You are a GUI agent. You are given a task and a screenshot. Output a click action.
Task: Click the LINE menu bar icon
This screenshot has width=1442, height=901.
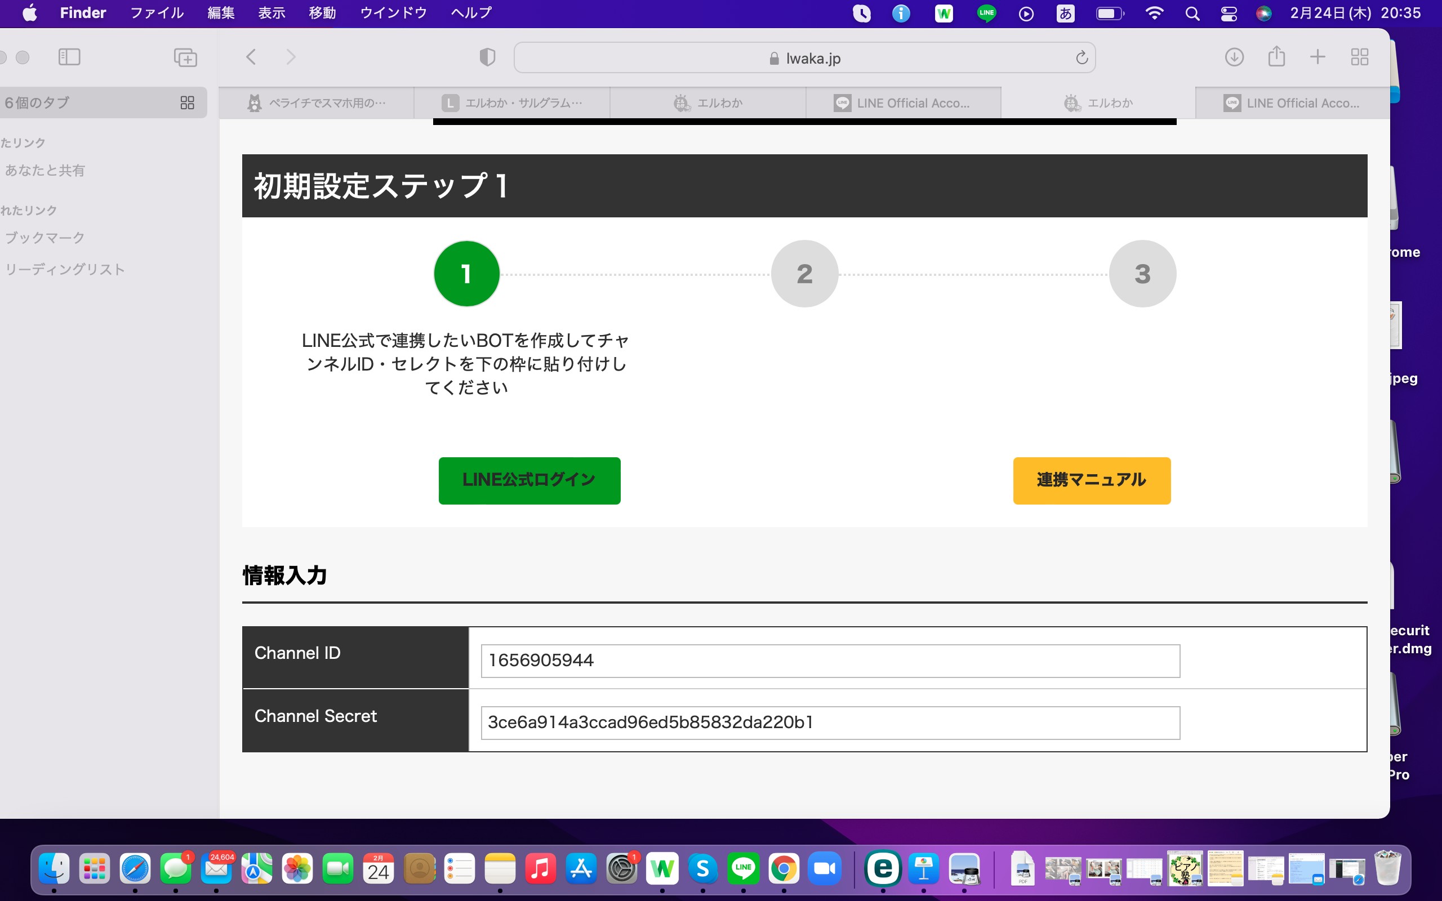[x=986, y=13]
